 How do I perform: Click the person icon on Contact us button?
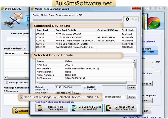(16, 111)
